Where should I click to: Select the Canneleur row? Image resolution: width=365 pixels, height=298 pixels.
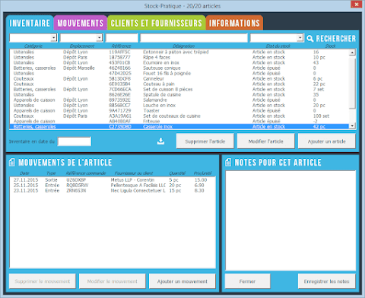point(179,78)
